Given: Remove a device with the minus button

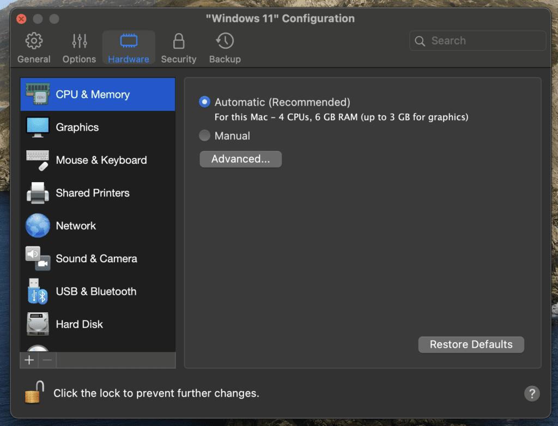Looking at the screenshot, I should click(47, 360).
